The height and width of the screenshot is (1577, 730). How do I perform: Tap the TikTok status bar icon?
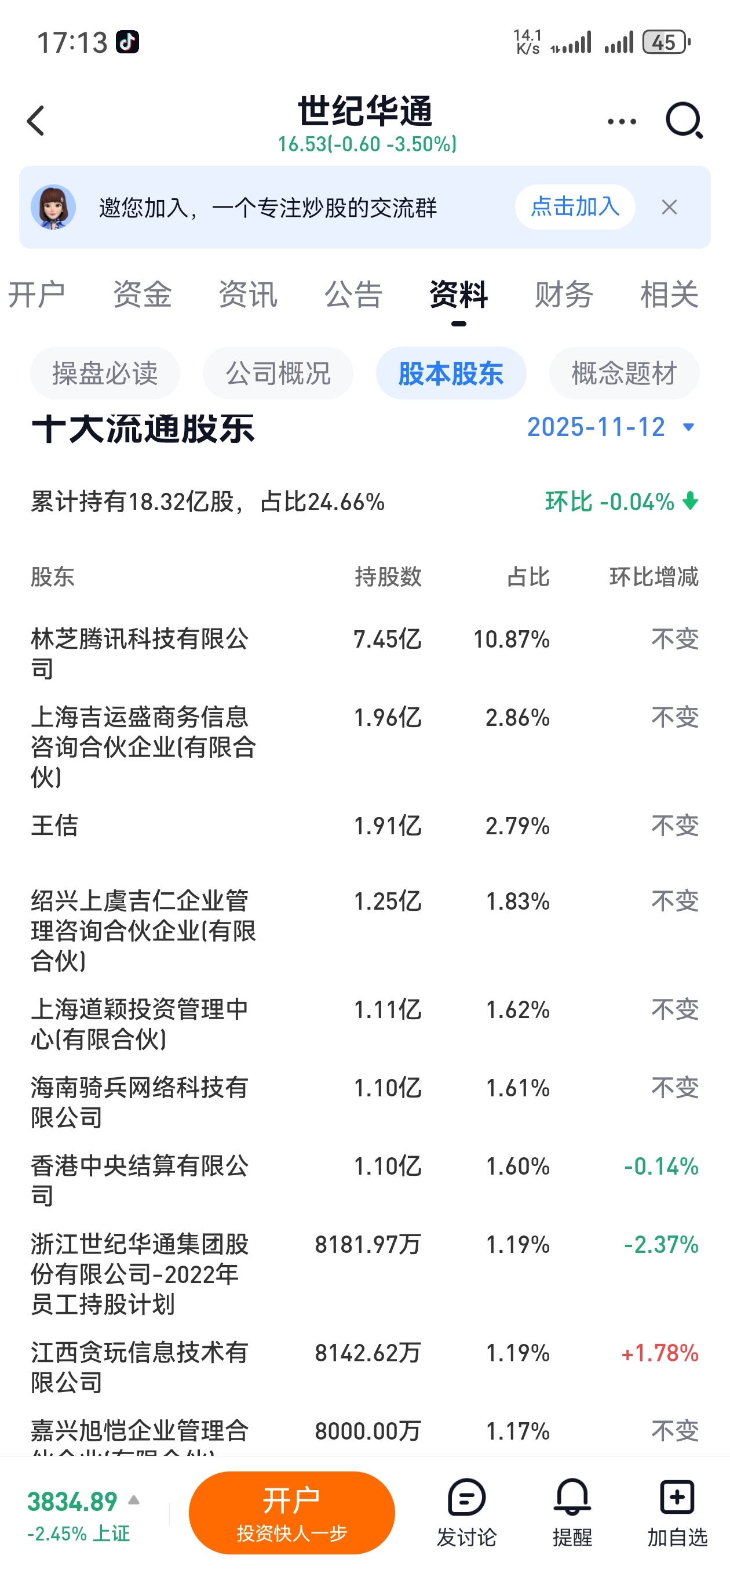tap(127, 42)
